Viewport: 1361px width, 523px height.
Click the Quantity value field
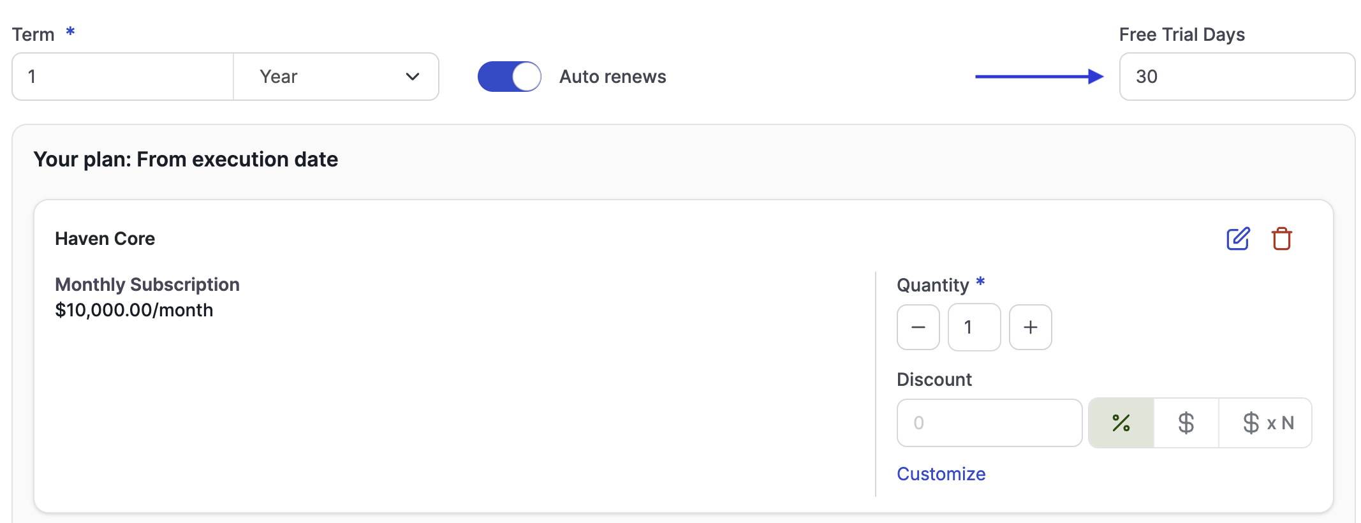click(974, 327)
